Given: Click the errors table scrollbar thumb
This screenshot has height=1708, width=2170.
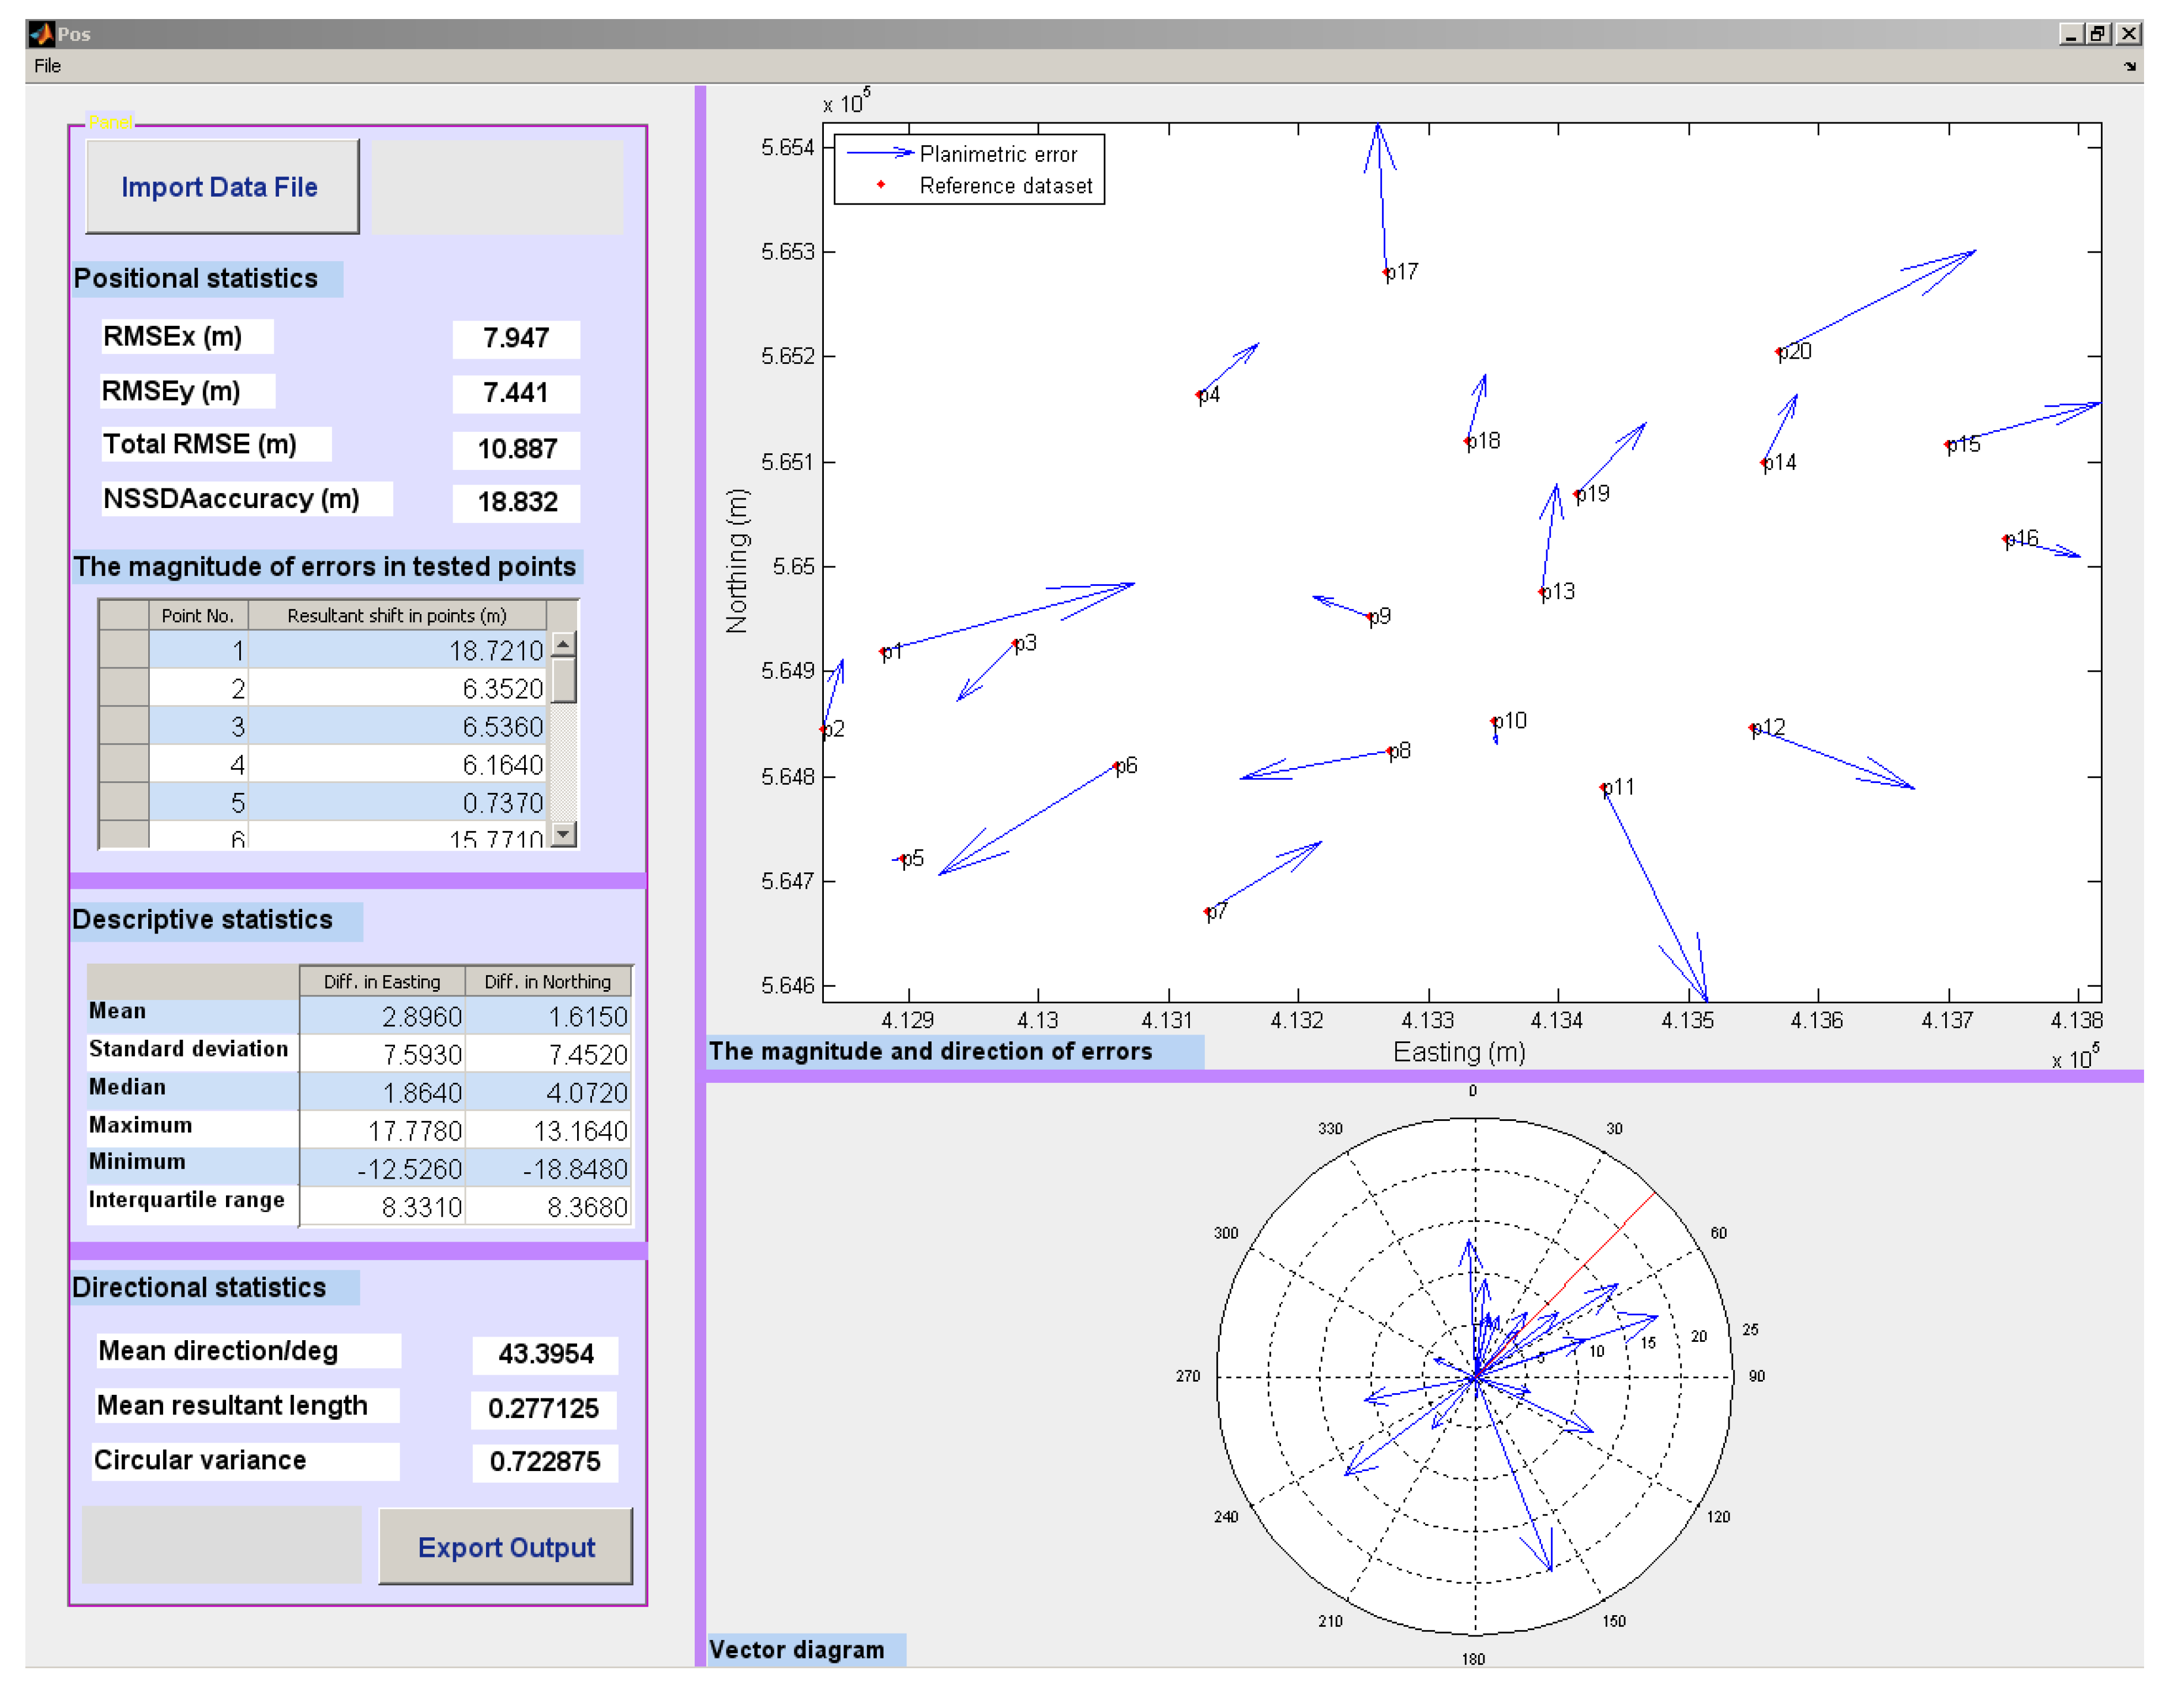Looking at the screenshot, I should click(564, 681).
